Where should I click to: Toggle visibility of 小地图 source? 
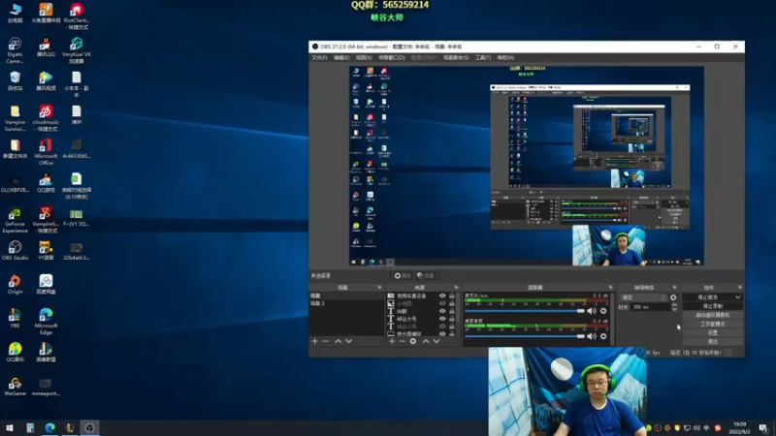coord(442,303)
